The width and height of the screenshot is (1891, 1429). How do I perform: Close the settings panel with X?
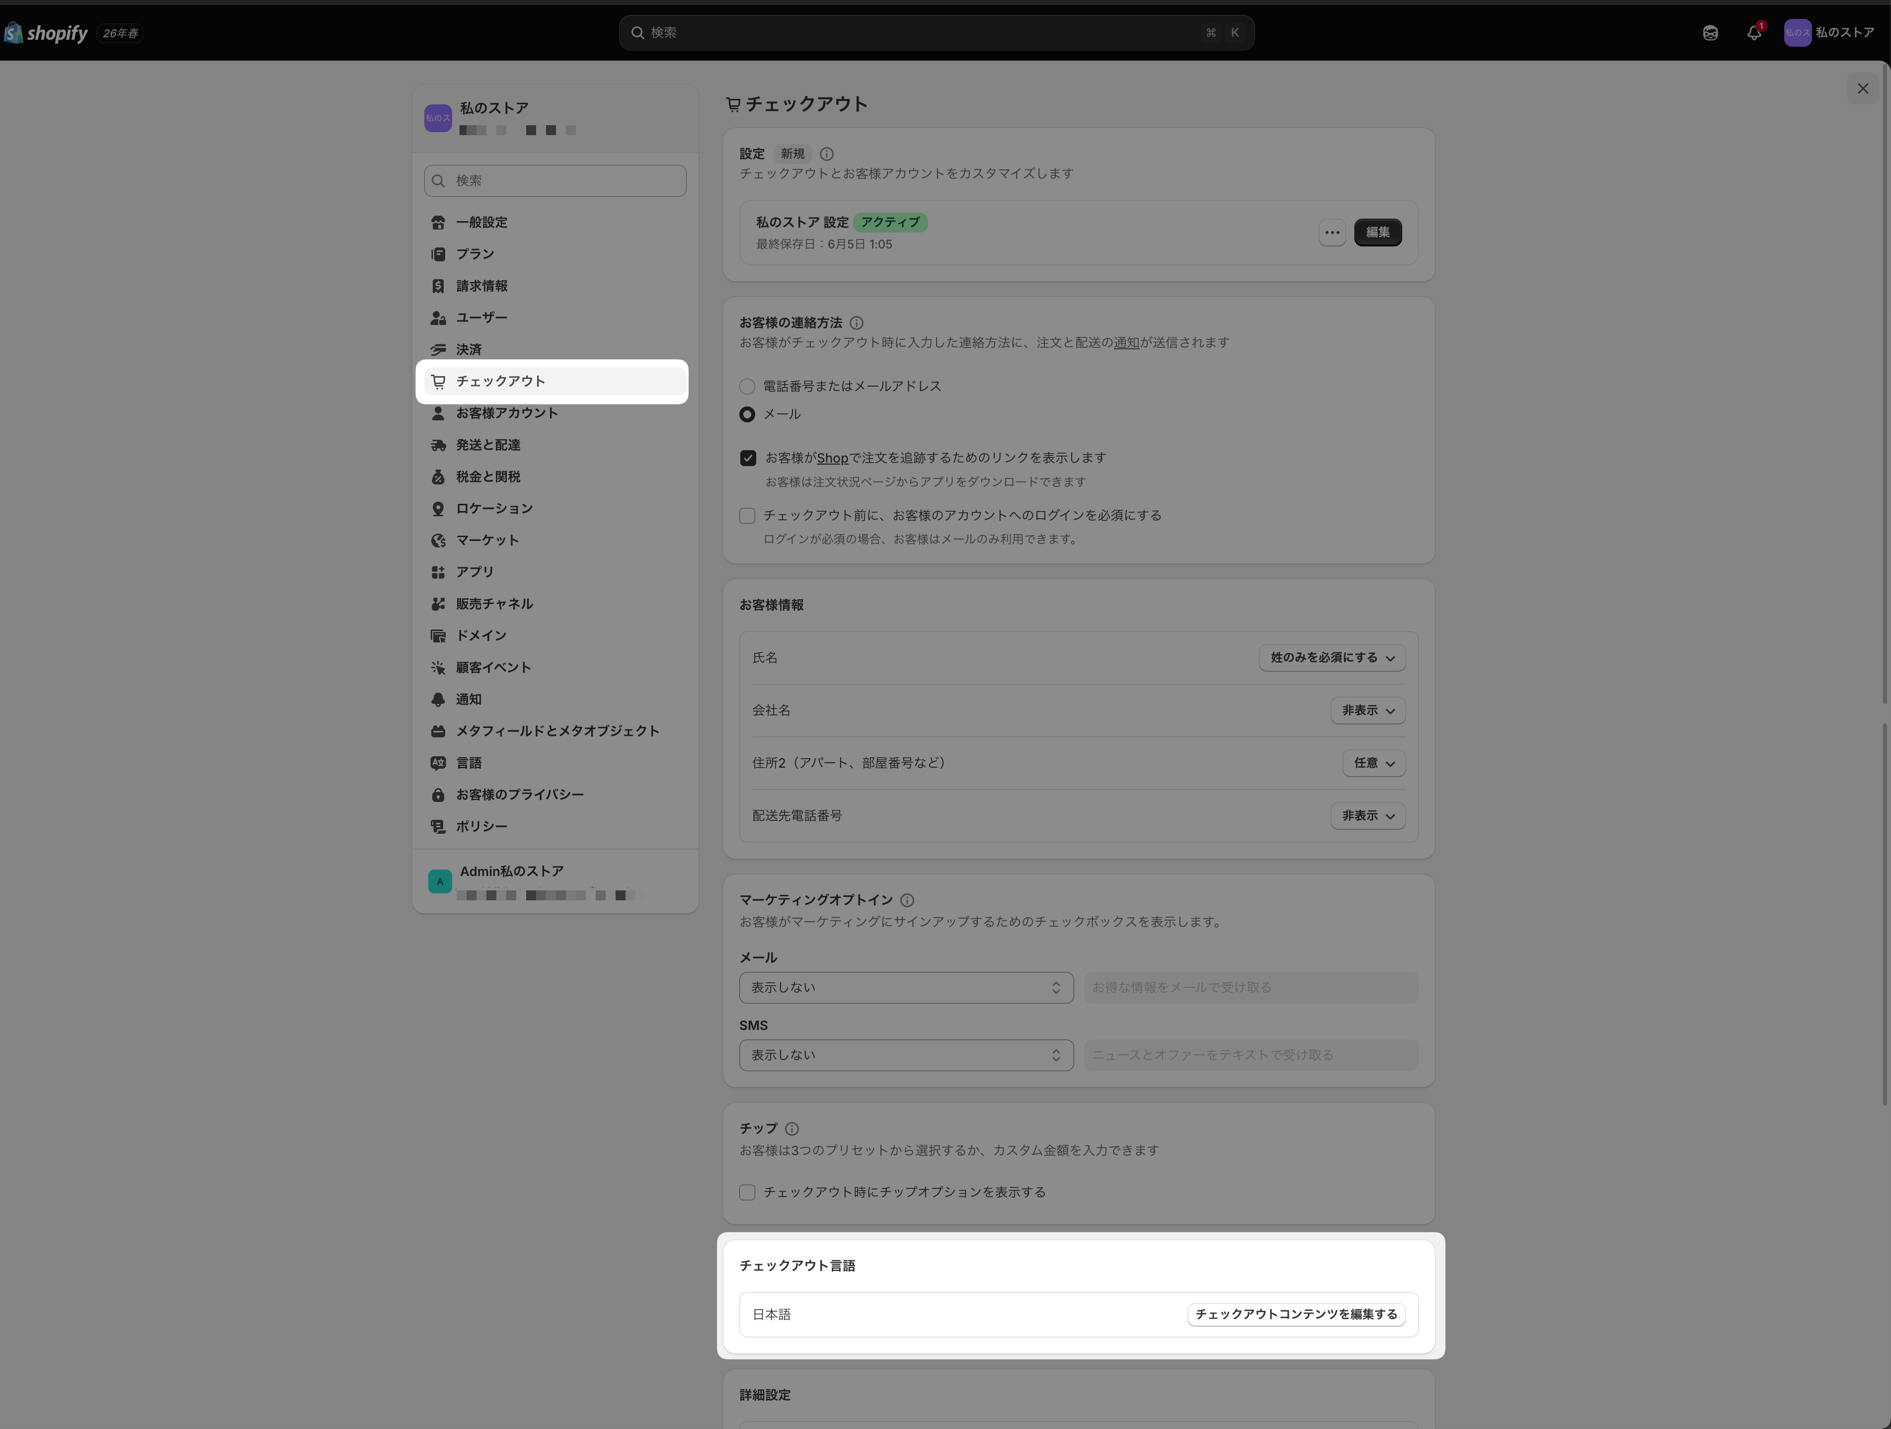click(1862, 88)
